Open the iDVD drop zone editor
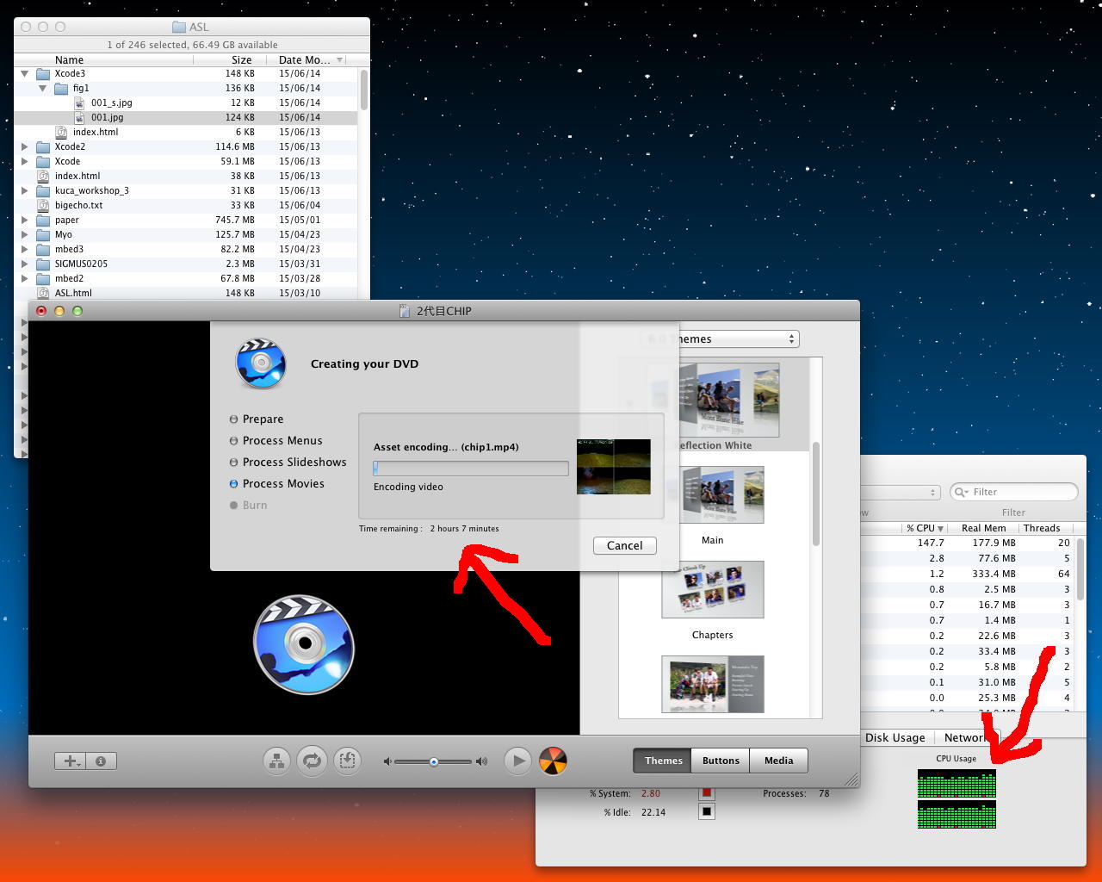 pyautogui.click(x=348, y=761)
